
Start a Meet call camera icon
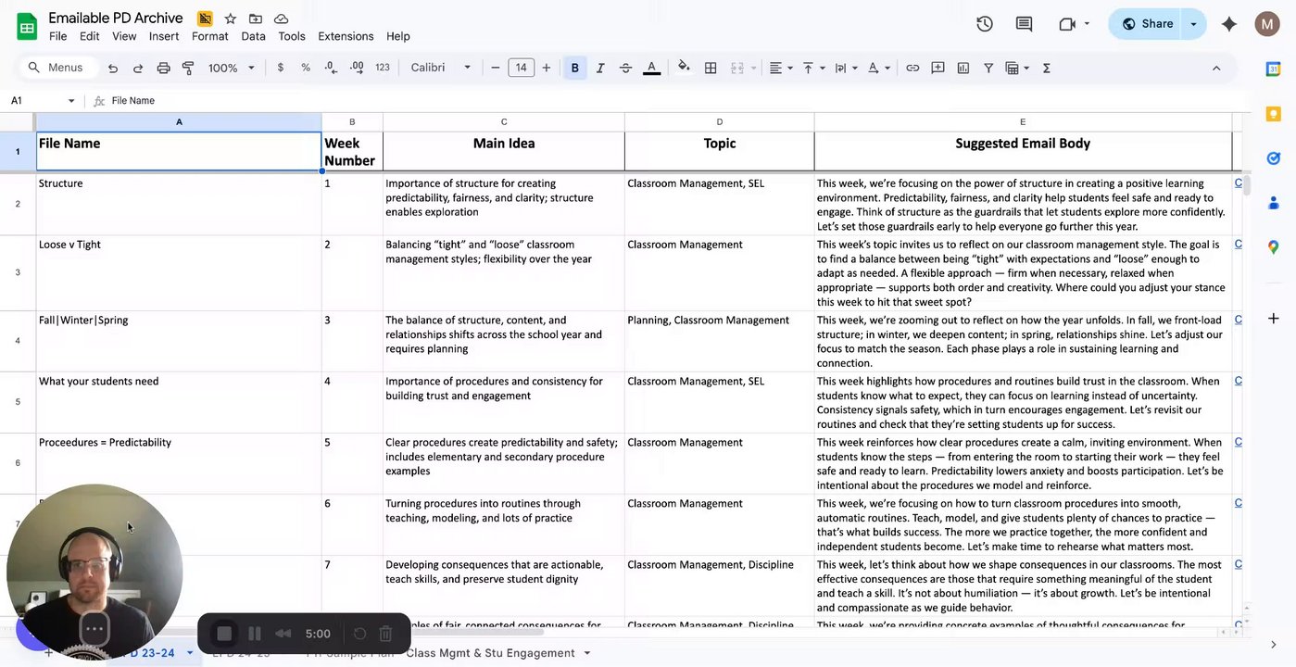(1068, 24)
